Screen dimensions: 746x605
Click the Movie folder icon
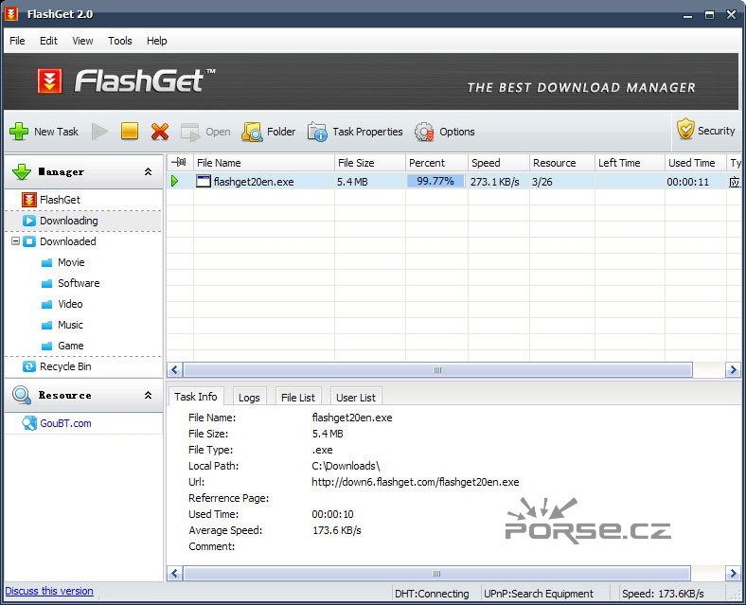pos(46,262)
